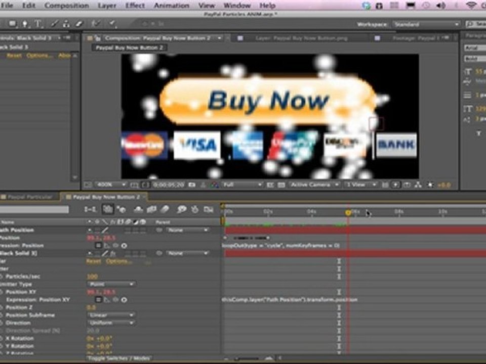Open the Animation menu

tap(172, 6)
